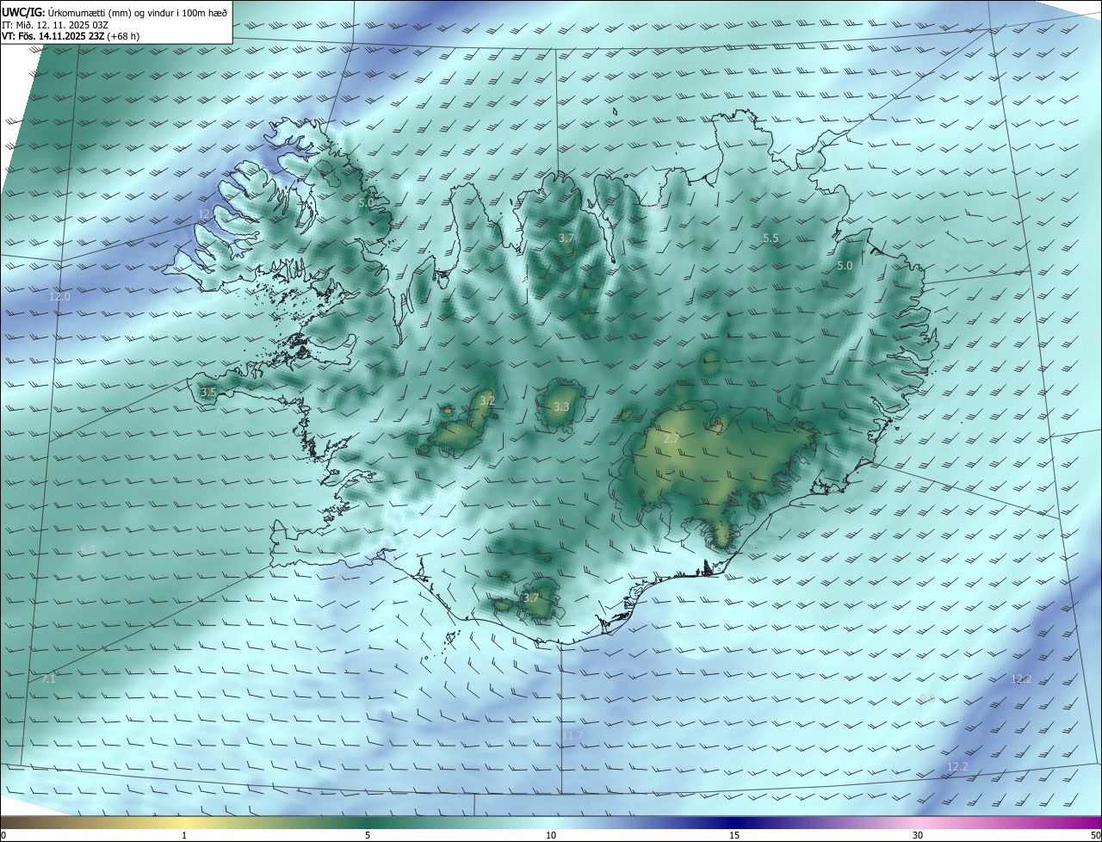Click the colorbar tick label 0

tap(3, 835)
